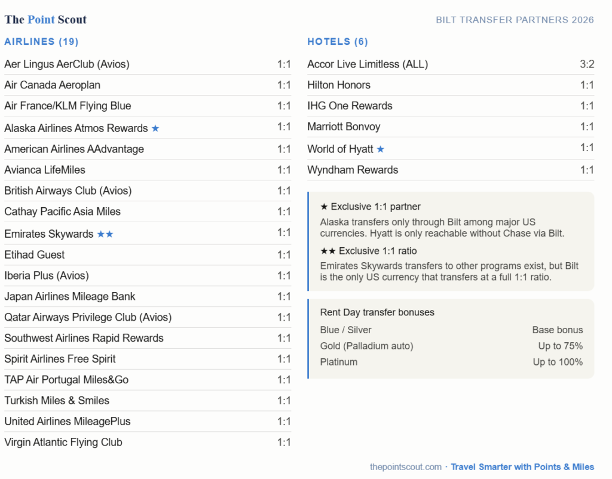Click the 'HOTELS (6)' heading
This screenshot has height=479, width=612.
pos(338,42)
